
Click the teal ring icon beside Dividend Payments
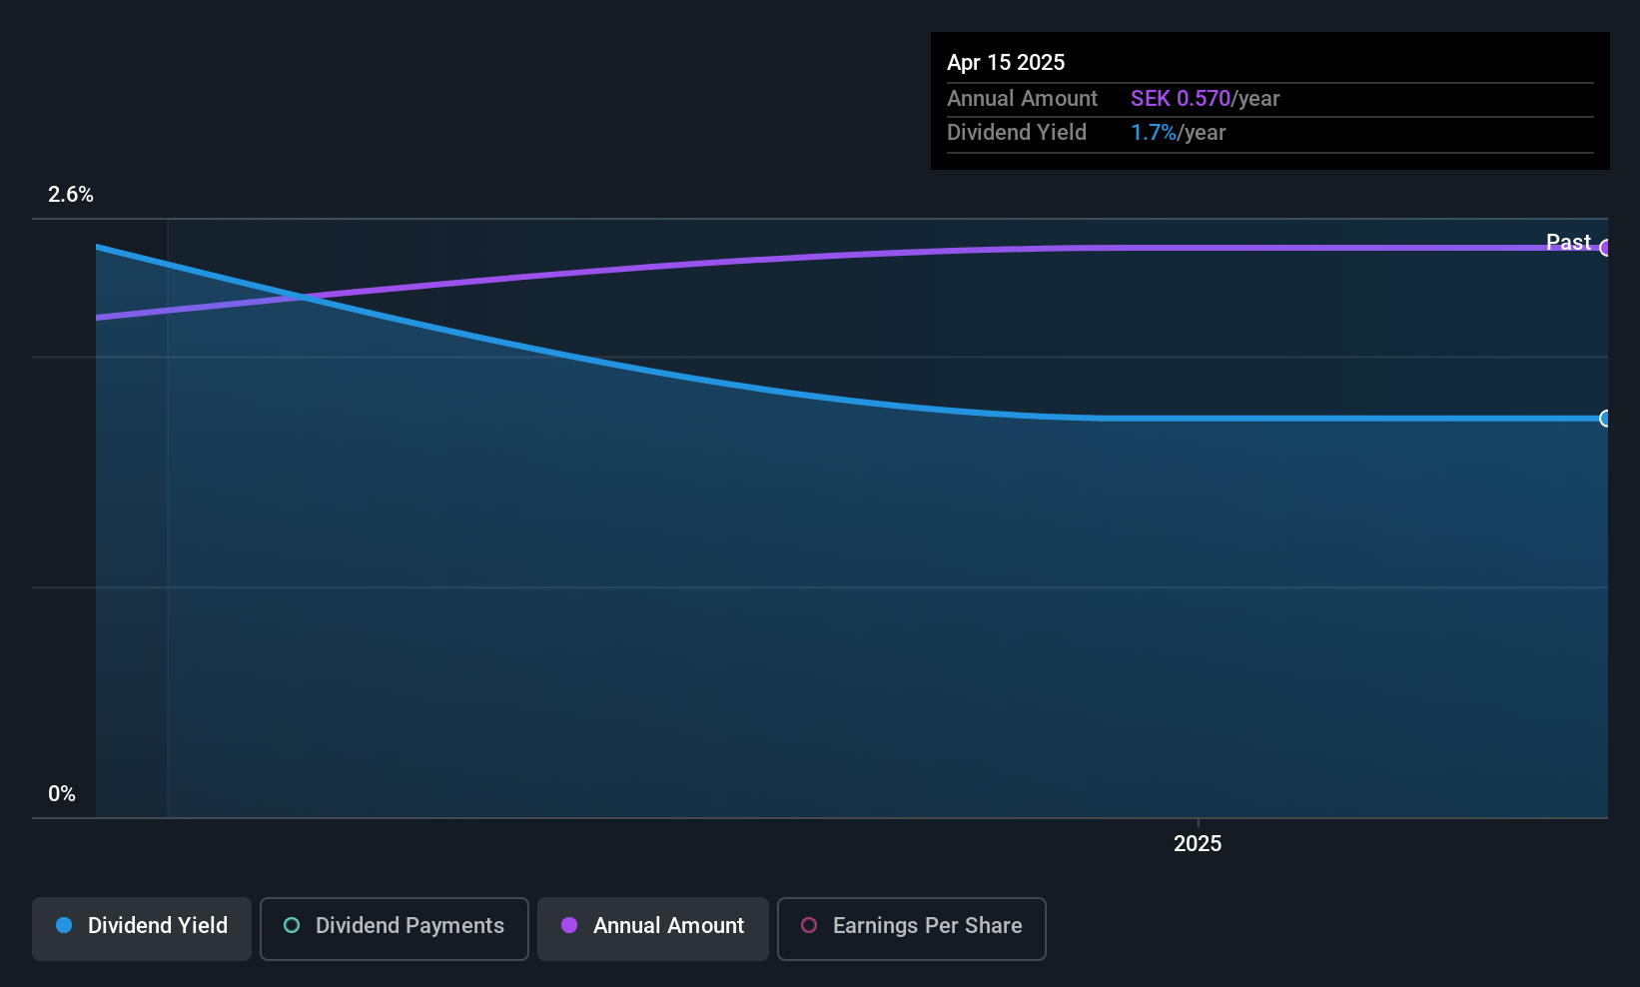tap(292, 926)
